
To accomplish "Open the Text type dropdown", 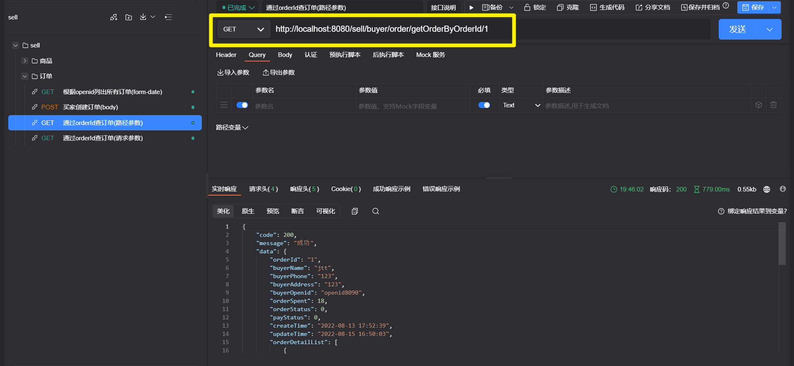I will tap(521, 105).
